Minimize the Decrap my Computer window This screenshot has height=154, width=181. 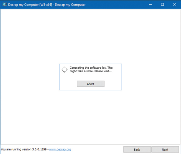point(150,5)
